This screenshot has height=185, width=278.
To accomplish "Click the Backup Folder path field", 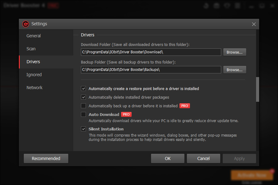I will click(x=151, y=70).
